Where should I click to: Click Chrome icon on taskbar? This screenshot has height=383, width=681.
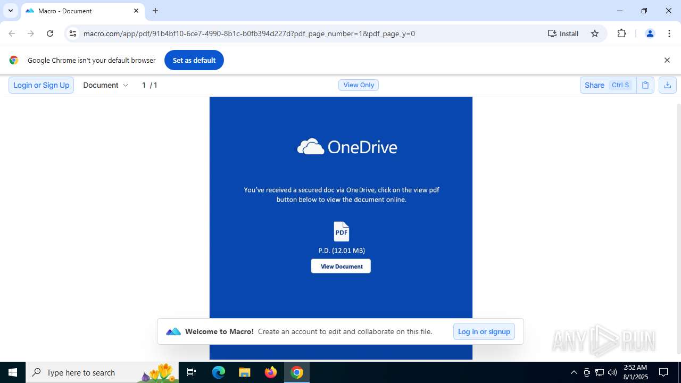coord(297,372)
